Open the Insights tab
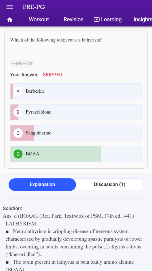Viewport: 152px width, 271px height. (143, 19)
